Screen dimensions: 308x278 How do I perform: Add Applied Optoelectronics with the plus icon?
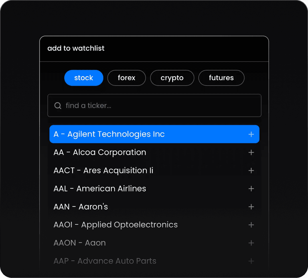(251, 225)
